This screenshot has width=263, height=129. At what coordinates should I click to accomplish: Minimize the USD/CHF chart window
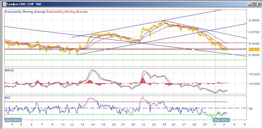tap(250, 4)
